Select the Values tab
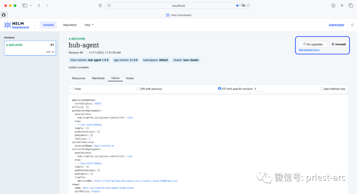This screenshot has width=357, height=194. pyautogui.click(x=115, y=78)
